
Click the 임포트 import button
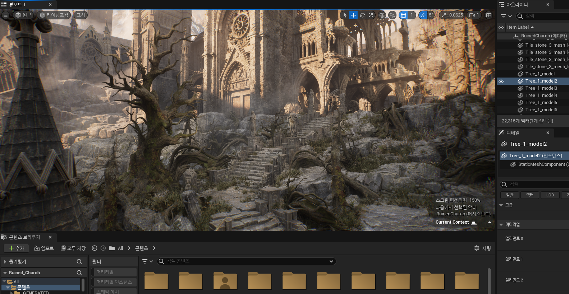[x=44, y=248]
